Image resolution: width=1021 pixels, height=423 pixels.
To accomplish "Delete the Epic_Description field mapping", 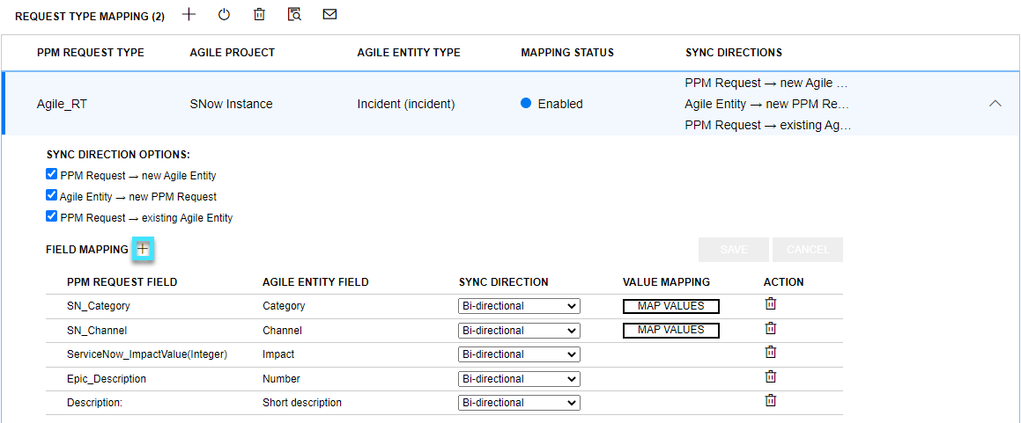I will click(x=770, y=377).
